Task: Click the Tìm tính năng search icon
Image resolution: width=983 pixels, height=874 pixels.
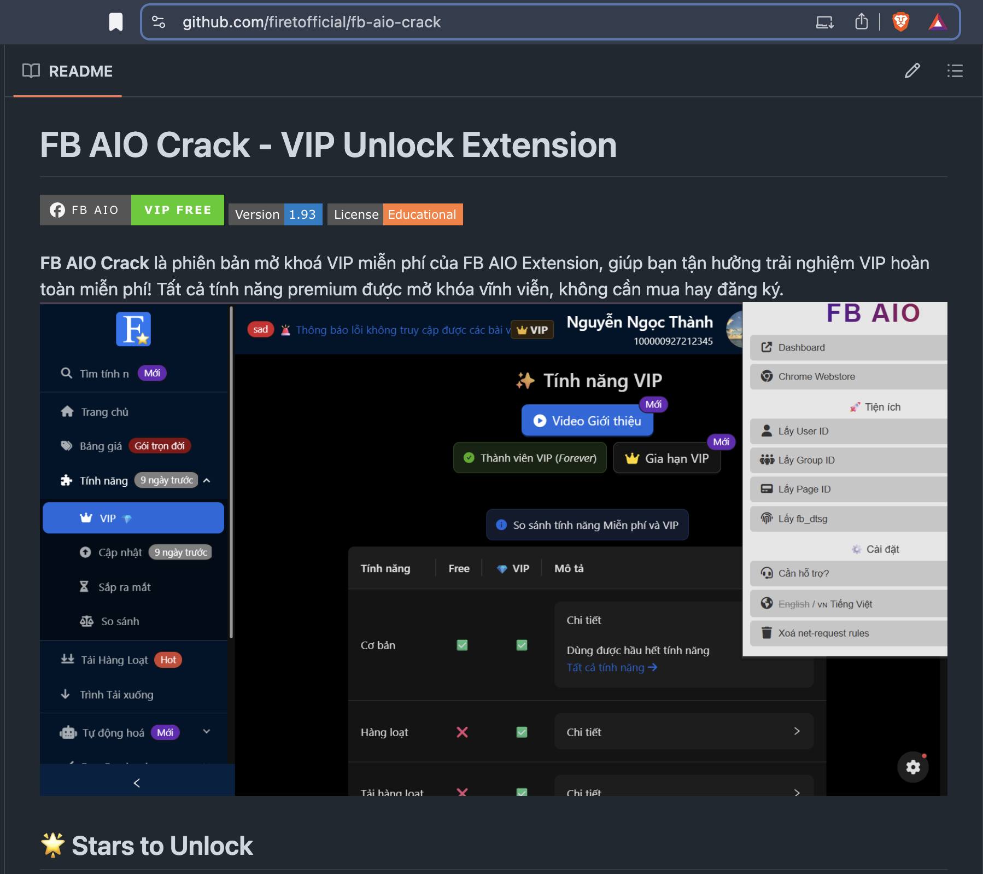Action: (x=67, y=373)
